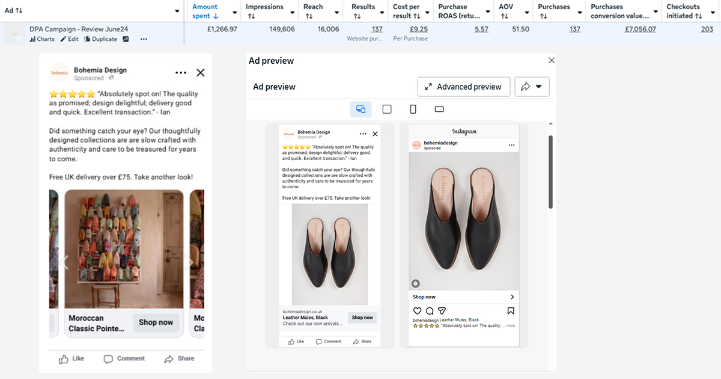Viewport: 721px width, 379px height.
Task: Click DPA Campaign - Review June24 ad name
Action: tap(79, 29)
